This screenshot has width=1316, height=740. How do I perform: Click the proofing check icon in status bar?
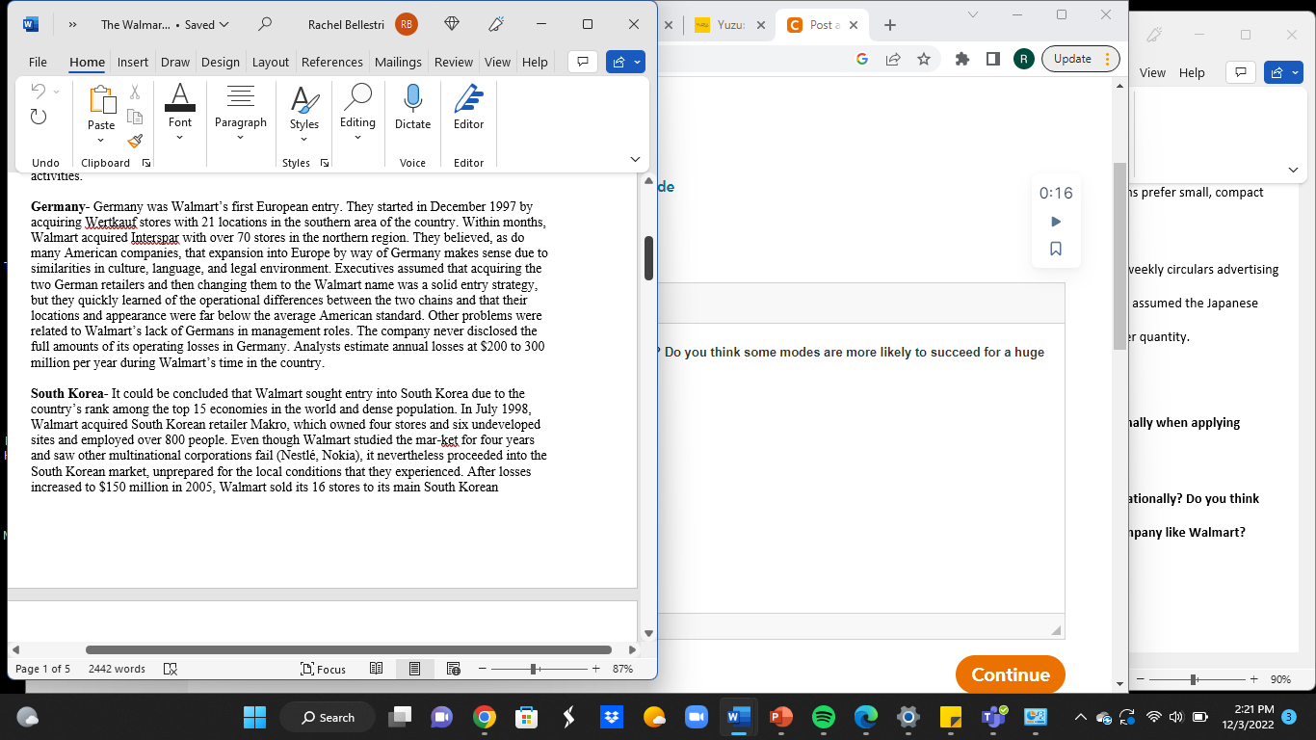pos(171,669)
